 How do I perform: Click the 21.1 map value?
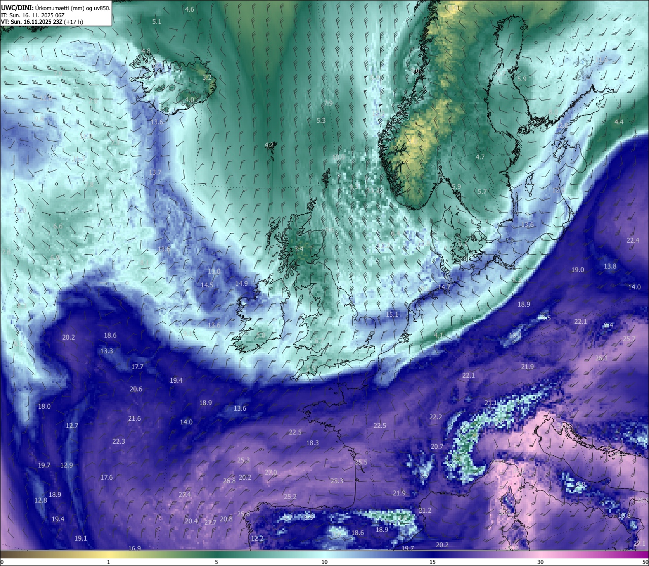coord(491,403)
